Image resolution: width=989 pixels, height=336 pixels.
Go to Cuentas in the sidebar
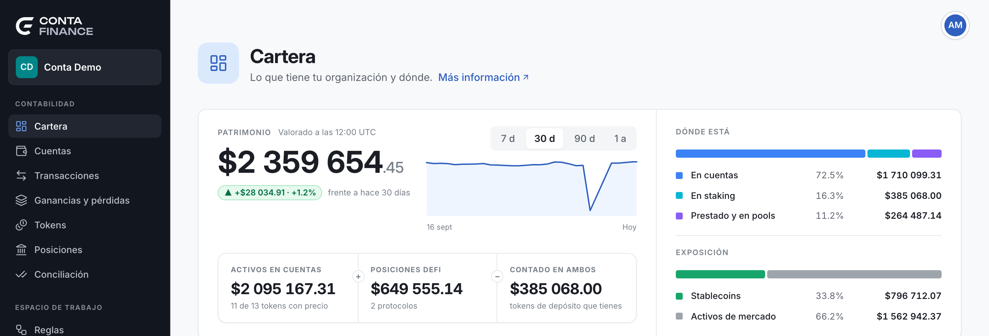click(84, 151)
